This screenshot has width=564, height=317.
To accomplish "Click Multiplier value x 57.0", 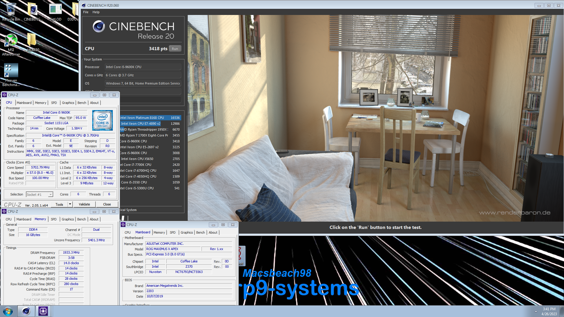I will coord(40,173).
